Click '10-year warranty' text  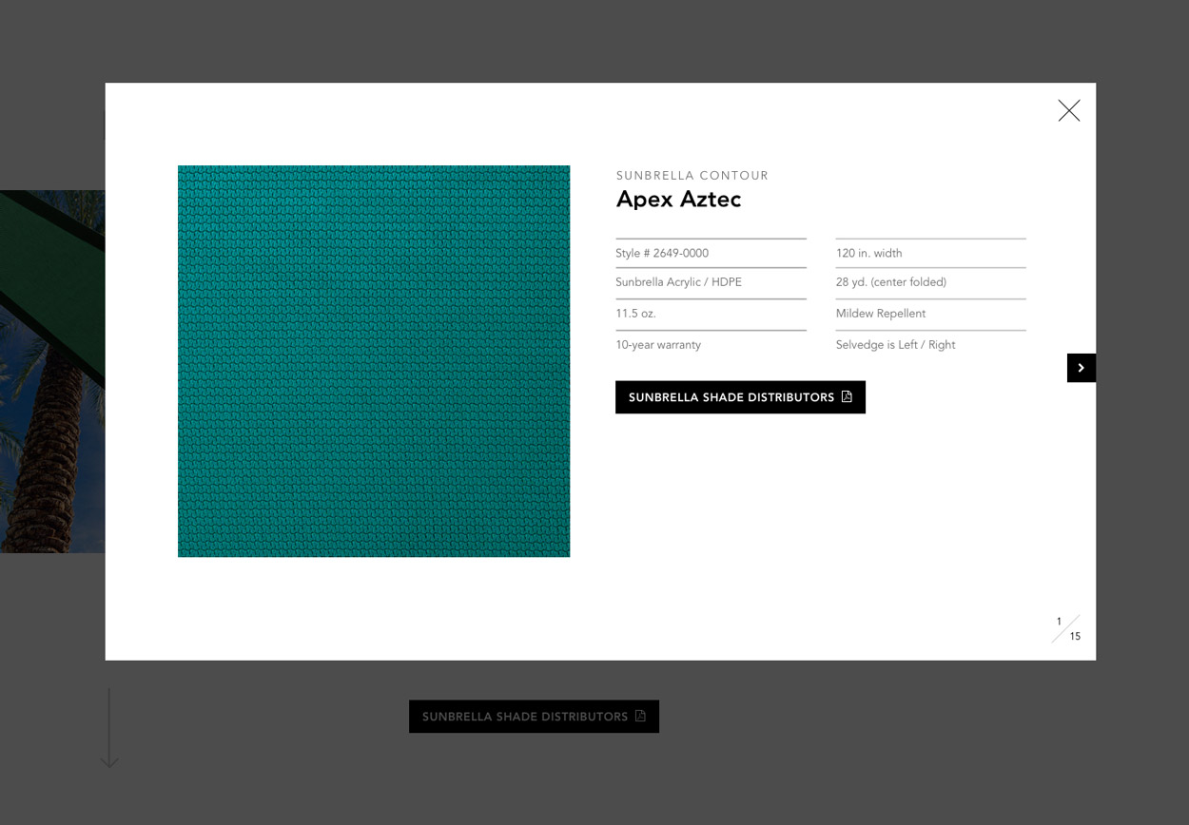(658, 345)
